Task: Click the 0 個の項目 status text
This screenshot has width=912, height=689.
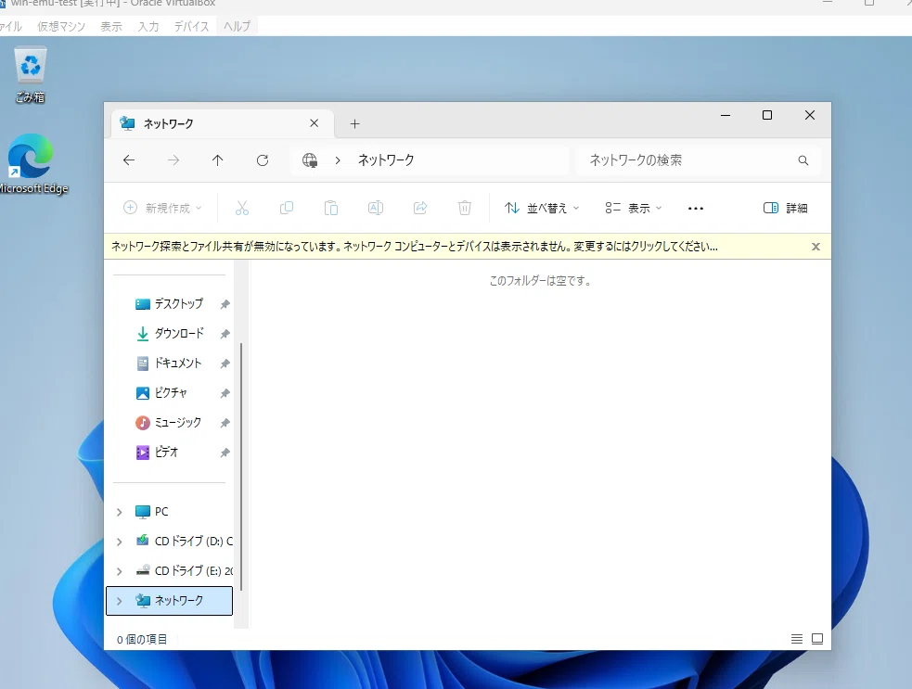Action: tap(142, 639)
